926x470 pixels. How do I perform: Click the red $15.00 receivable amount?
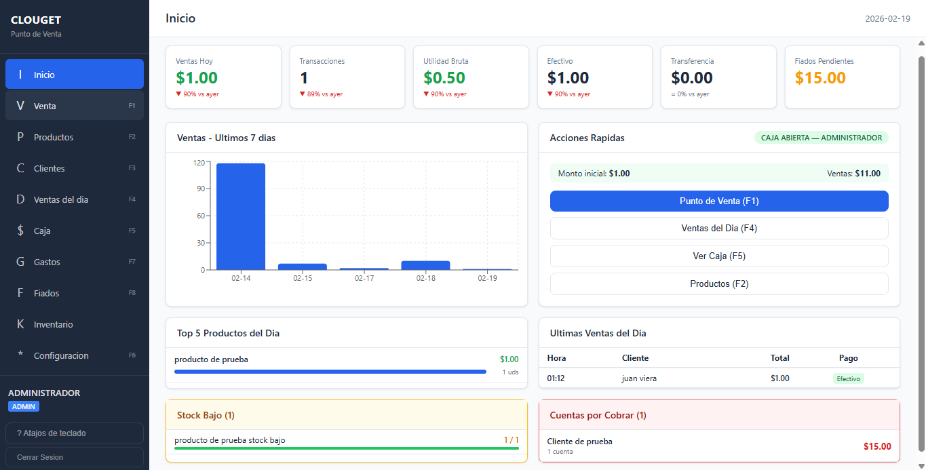click(877, 446)
